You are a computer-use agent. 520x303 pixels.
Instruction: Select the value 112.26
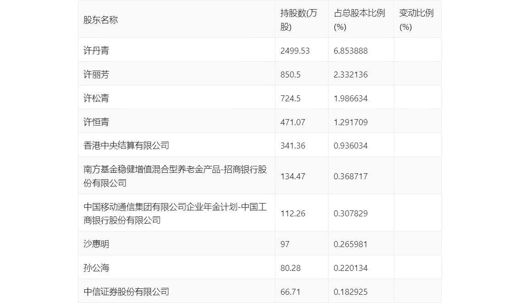coord(293,214)
